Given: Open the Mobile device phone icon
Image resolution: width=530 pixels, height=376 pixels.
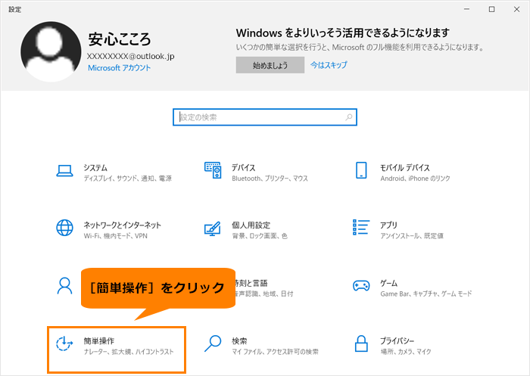Looking at the screenshot, I should [x=361, y=170].
